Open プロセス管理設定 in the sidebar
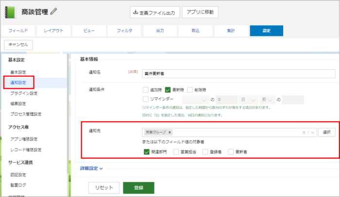 26,114
